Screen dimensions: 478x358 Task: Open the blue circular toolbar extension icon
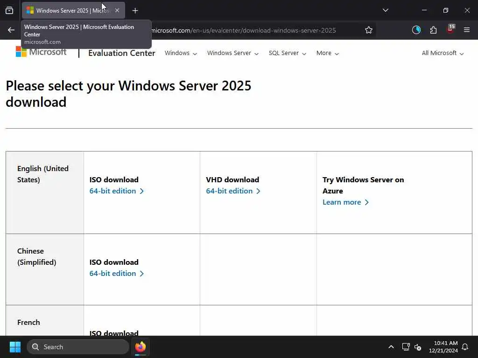pos(416,30)
